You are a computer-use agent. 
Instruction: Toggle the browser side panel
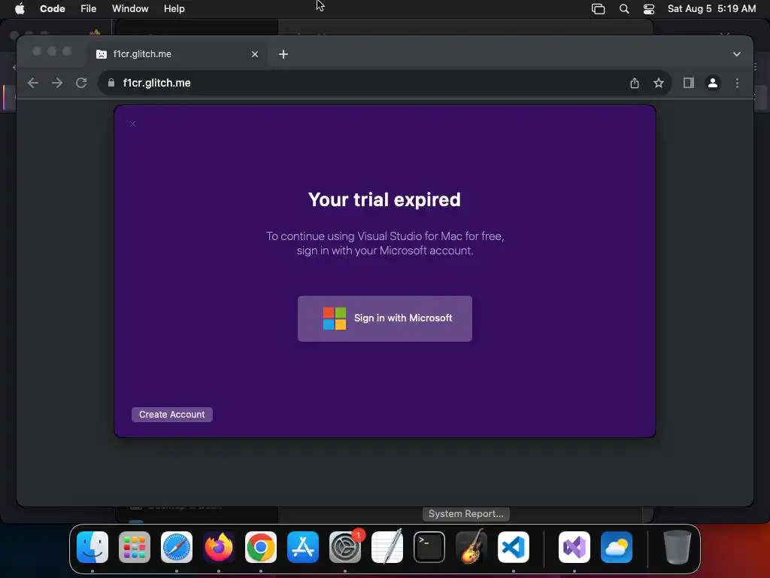[689, 83]
